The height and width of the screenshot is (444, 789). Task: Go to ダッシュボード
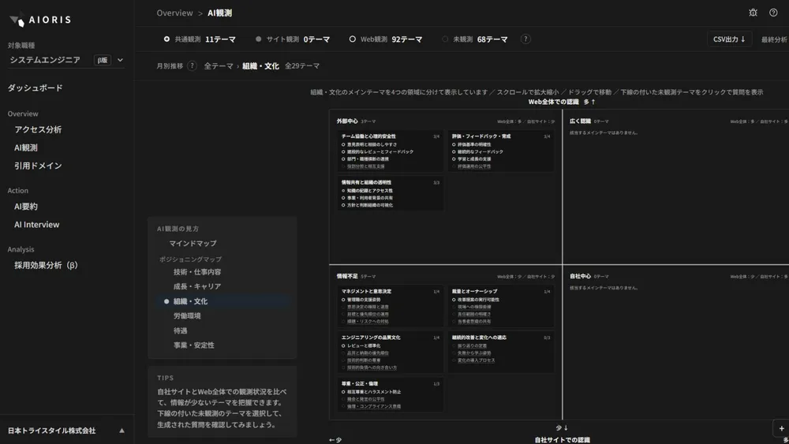pos(36,88)
